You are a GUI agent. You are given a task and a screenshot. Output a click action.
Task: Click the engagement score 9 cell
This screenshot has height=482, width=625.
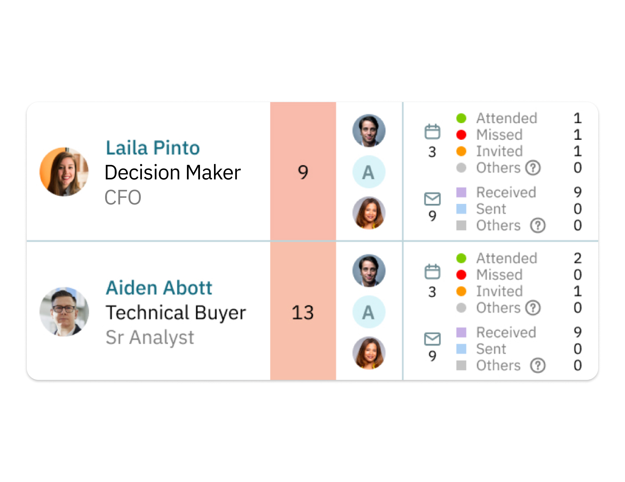[x=303, y=172]
